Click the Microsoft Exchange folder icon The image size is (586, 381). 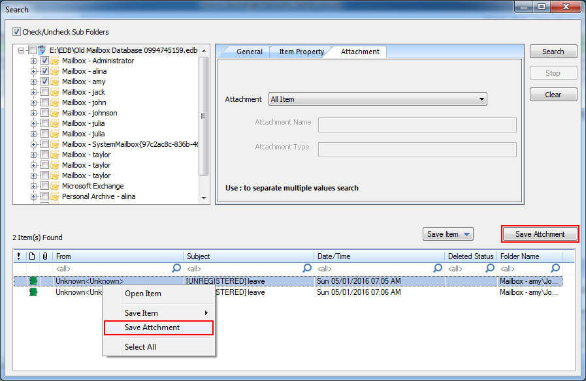tap(55, 186)
